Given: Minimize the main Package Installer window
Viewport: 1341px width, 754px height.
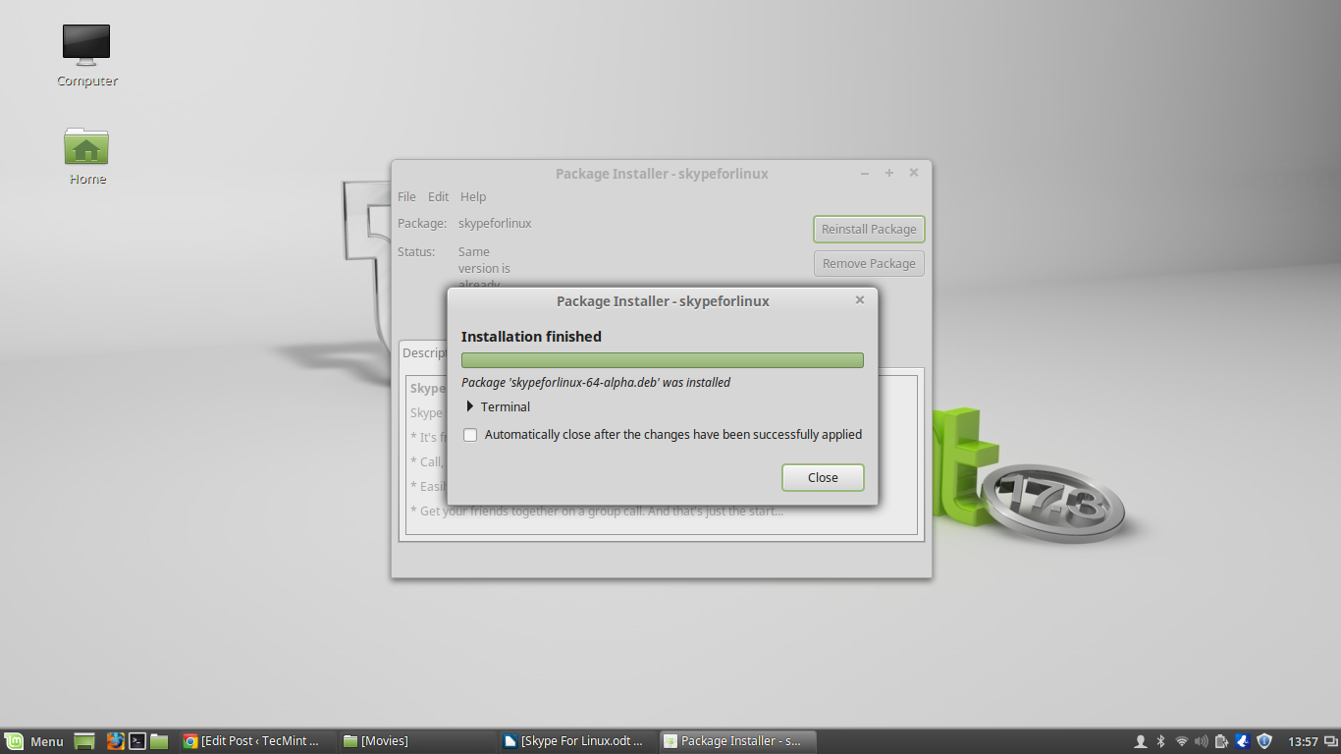Looking at the screenshot, I should point(865,173).
